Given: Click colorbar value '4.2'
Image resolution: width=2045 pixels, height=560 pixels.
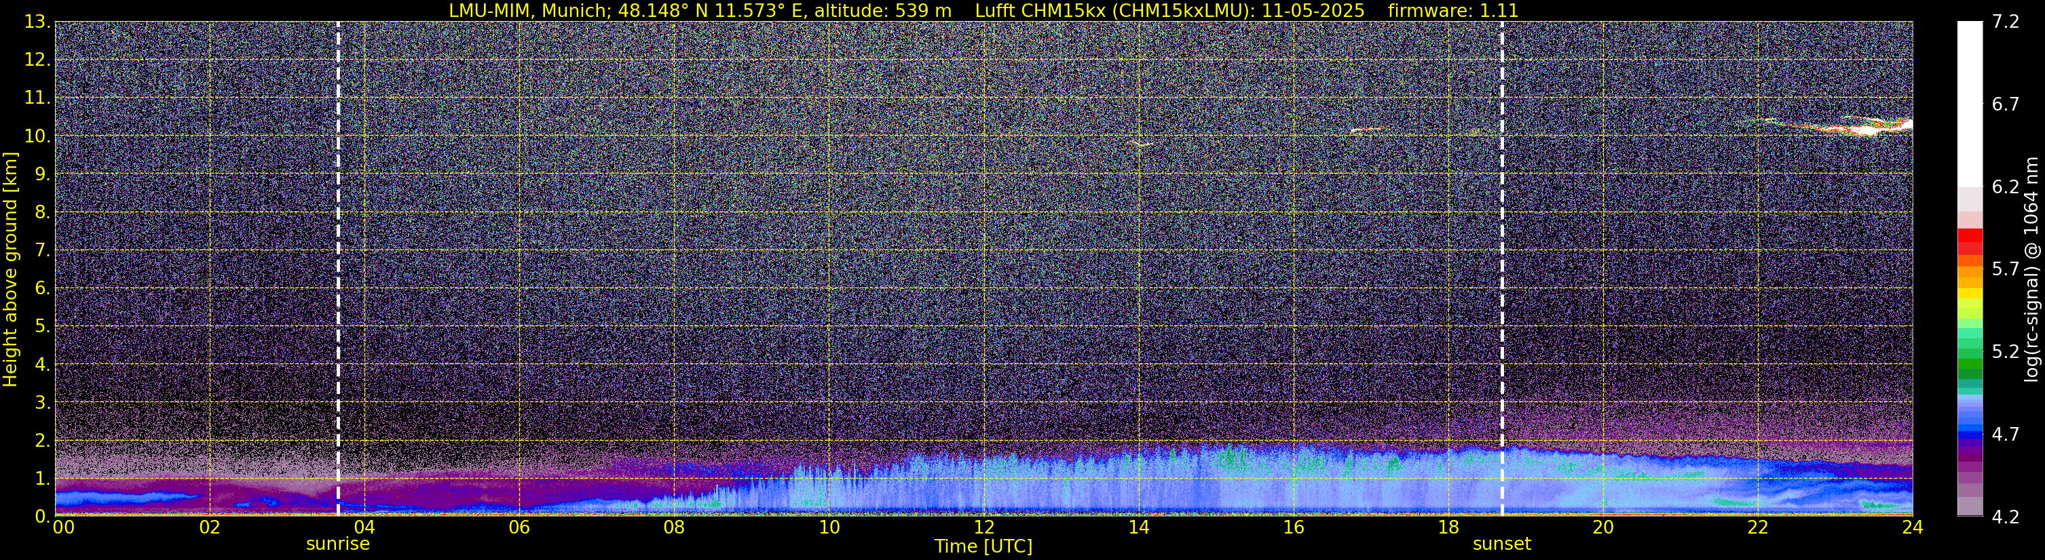Looking at the screenshot, I should click(x=2006, y=517).
